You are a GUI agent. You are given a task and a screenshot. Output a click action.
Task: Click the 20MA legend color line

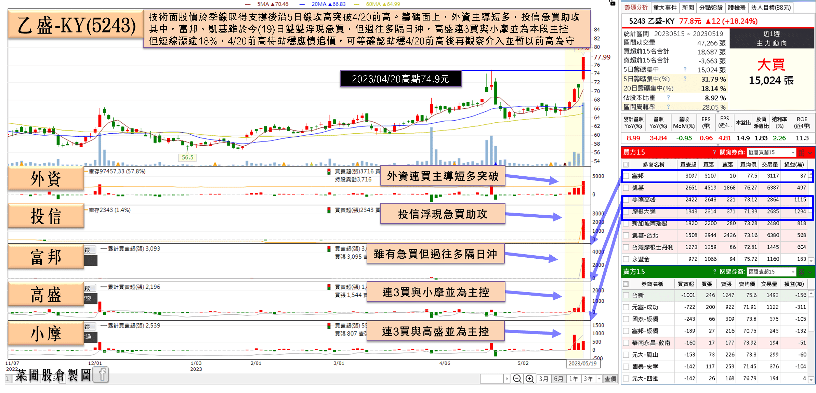pos(302,4)
